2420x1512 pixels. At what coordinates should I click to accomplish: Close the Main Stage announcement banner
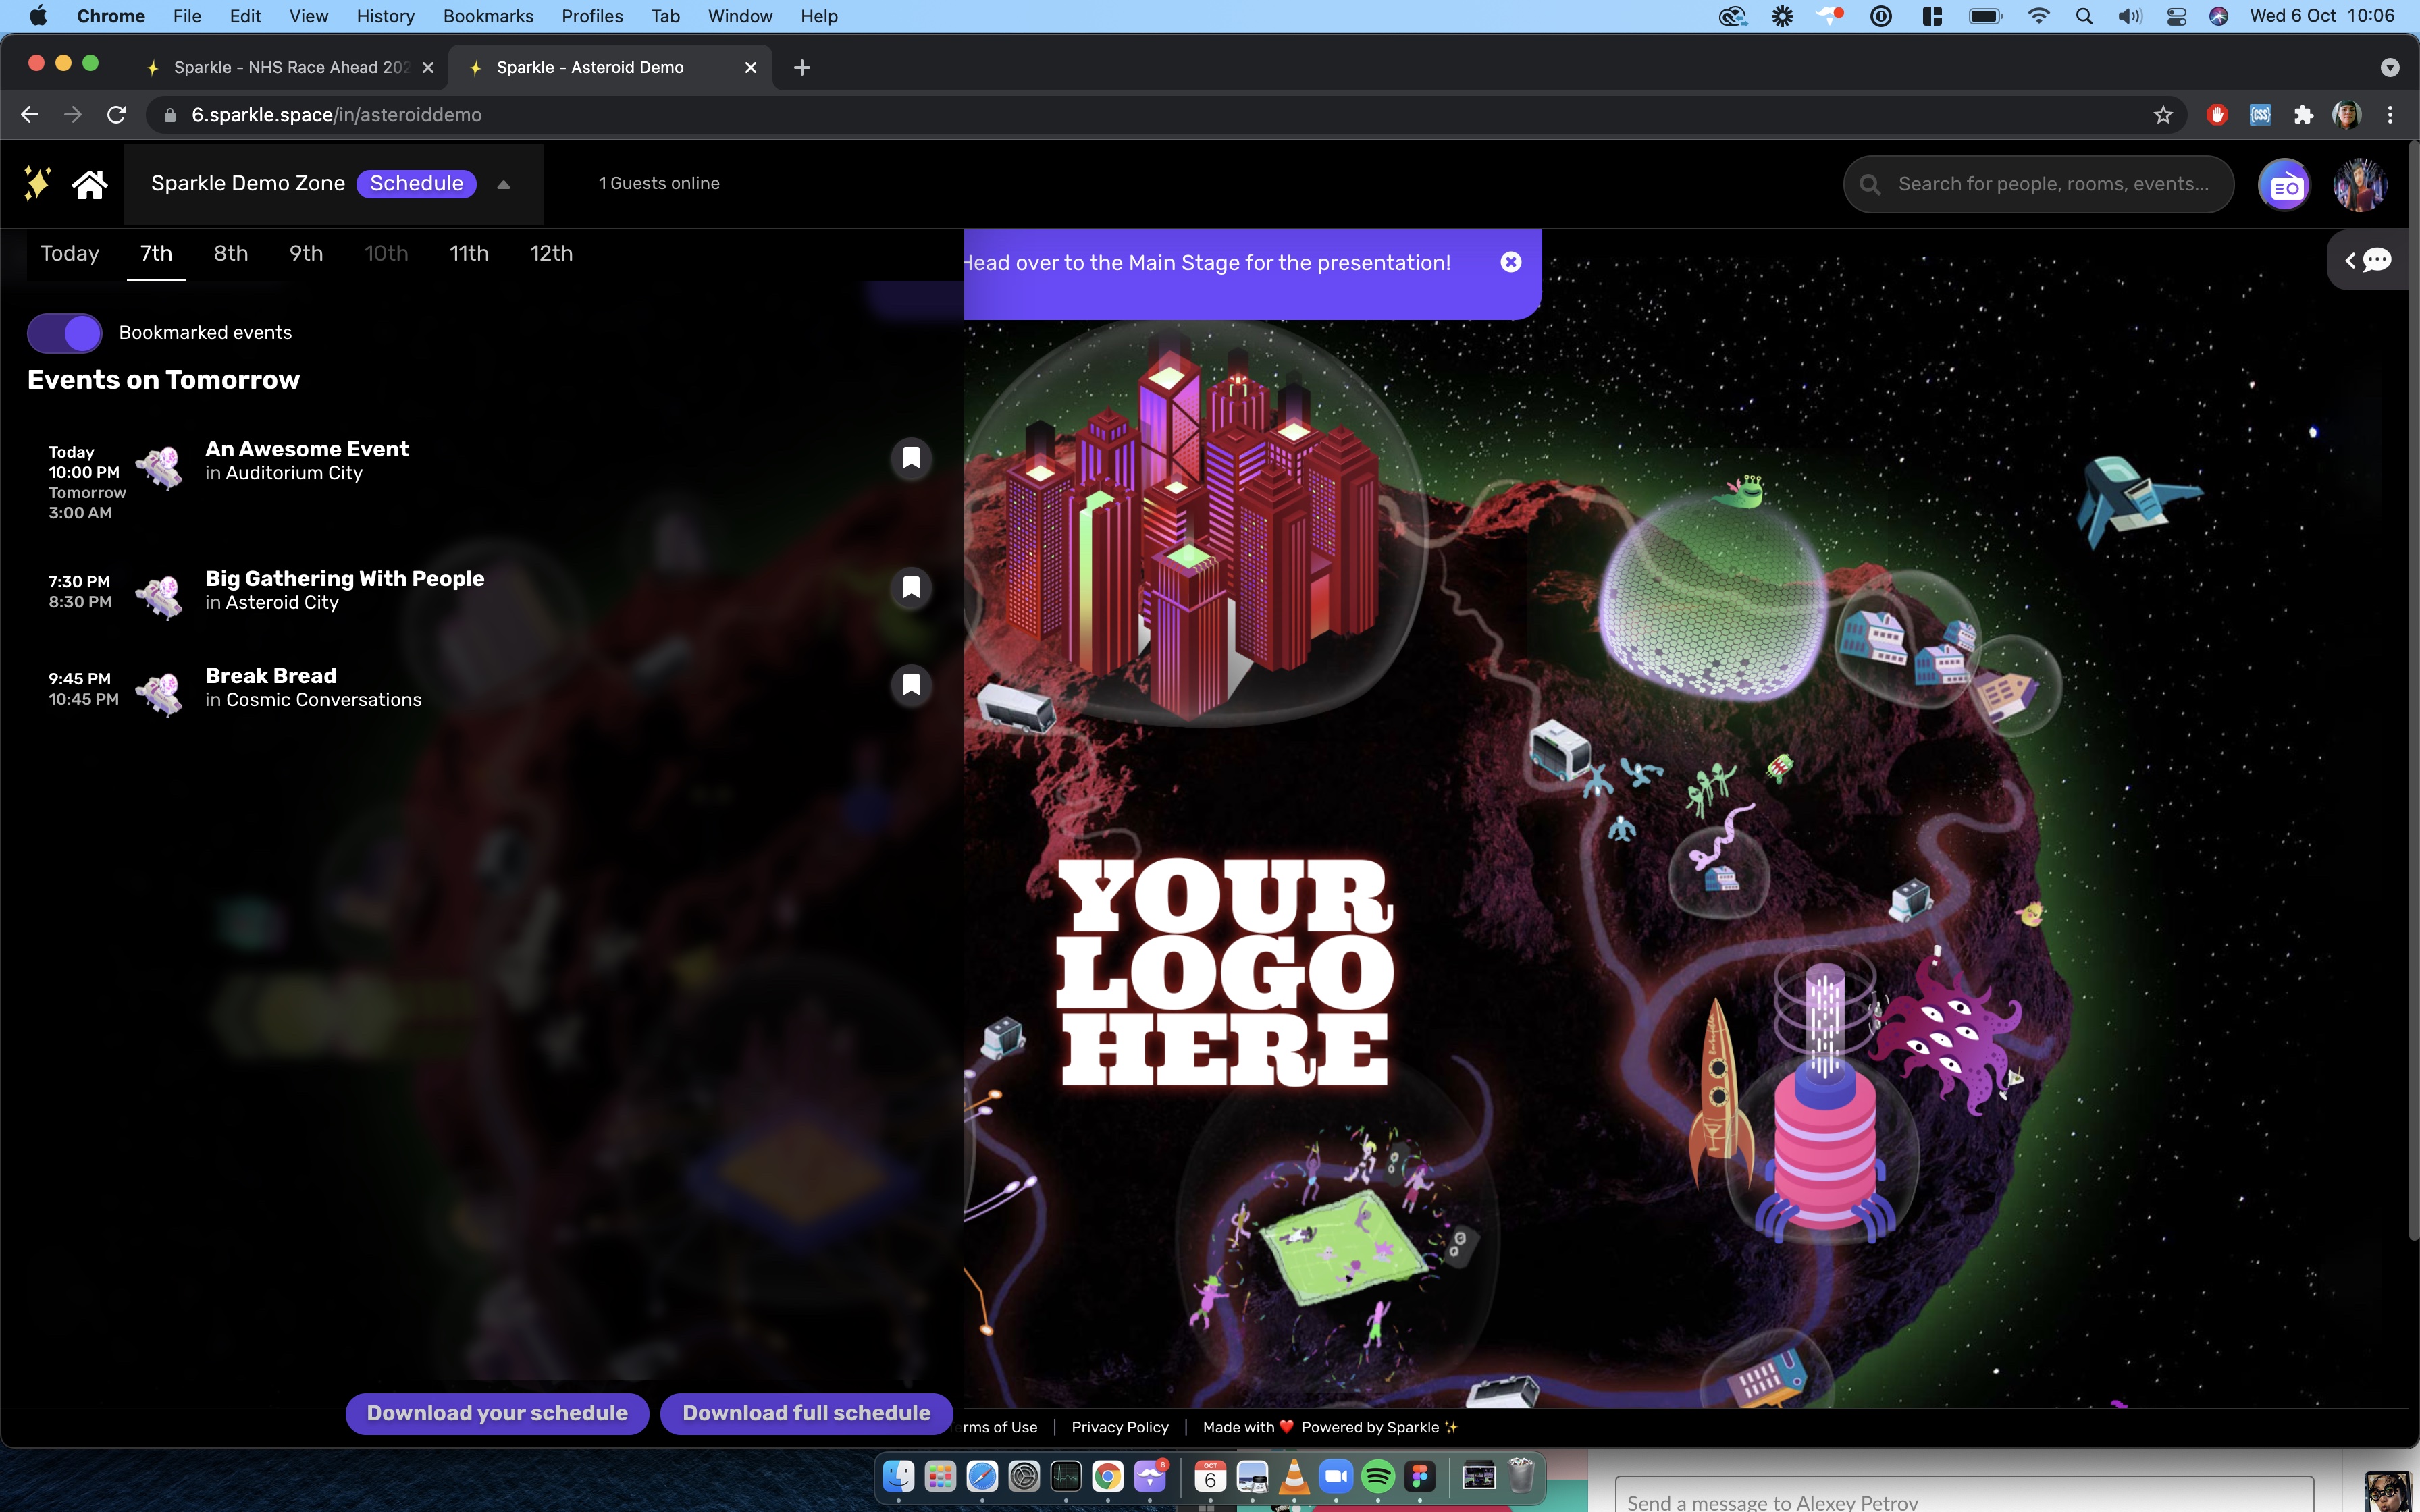click(1510, 262)
